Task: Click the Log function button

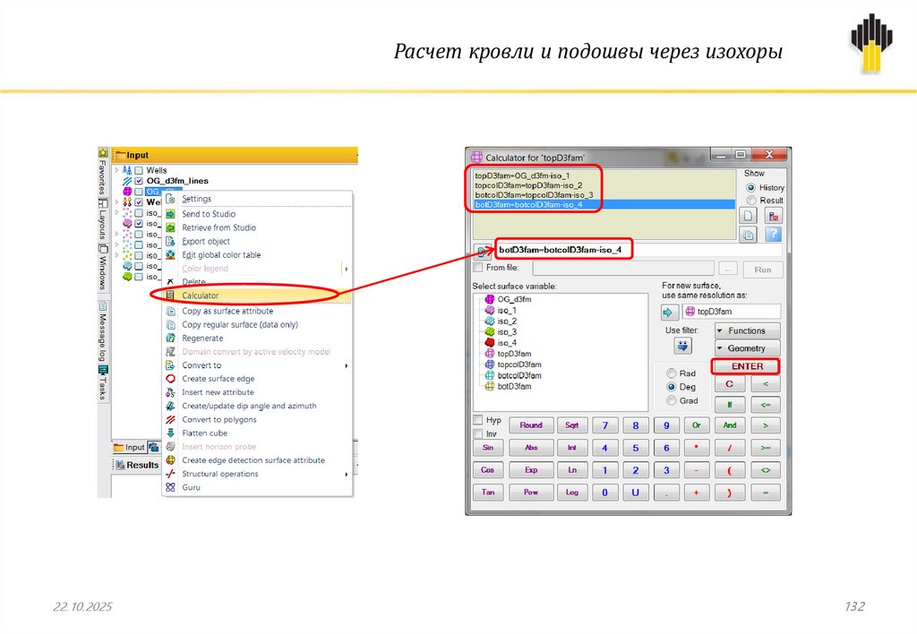Action: [571, 493]
